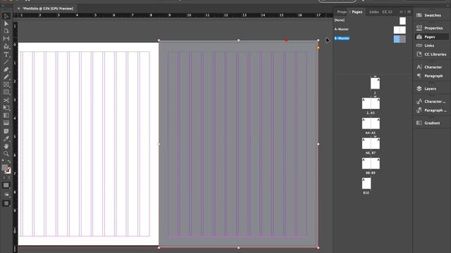This screenshot has width=451, height=253.
Task: Open the Paragraph Styles panel
Action: click(x=431, y=110)
